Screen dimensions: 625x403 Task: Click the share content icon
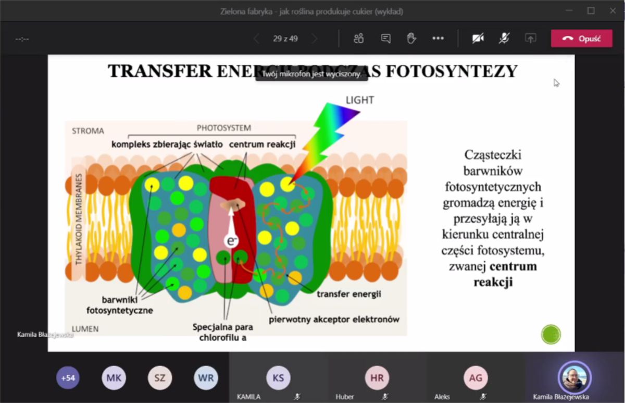pyautogui.click(x=530, y=39)
